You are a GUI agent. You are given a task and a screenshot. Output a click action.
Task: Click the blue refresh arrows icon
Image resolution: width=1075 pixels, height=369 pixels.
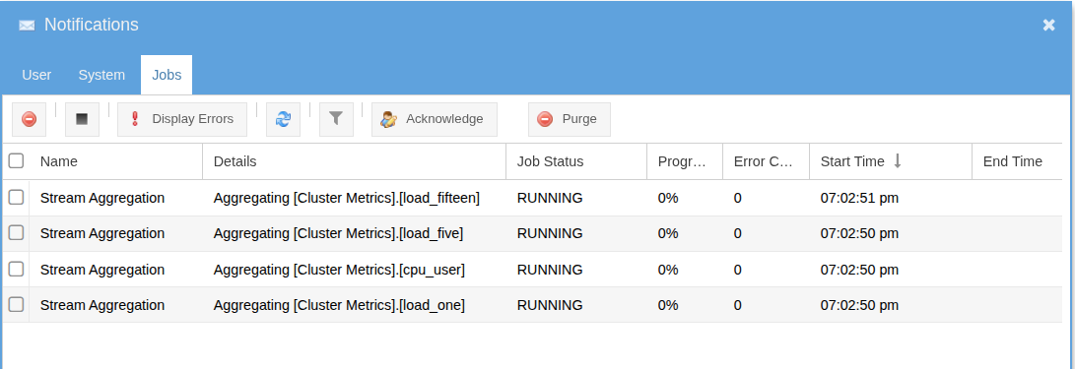[283, 119]
